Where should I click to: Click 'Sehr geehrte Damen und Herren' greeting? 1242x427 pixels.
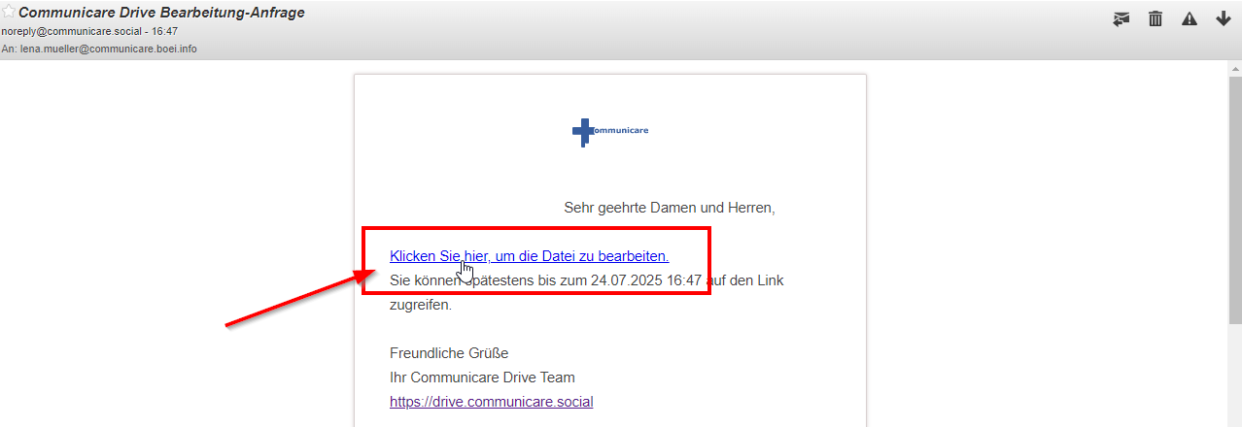point(669,208)
